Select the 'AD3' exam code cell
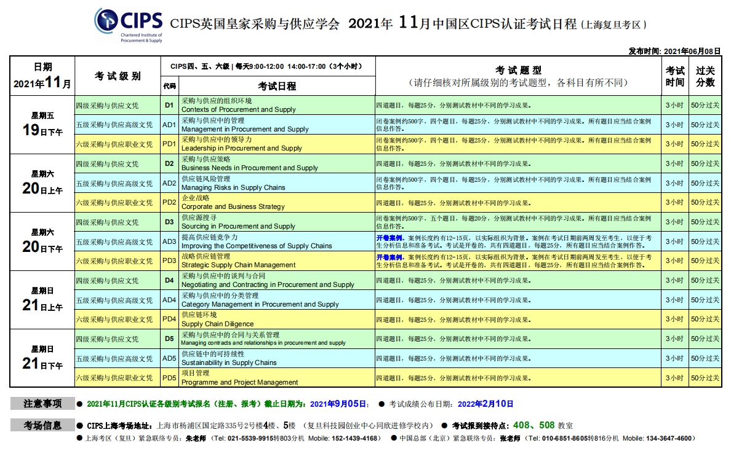The height and width of the screenshot is (451, 731). [x=169, y=241]
